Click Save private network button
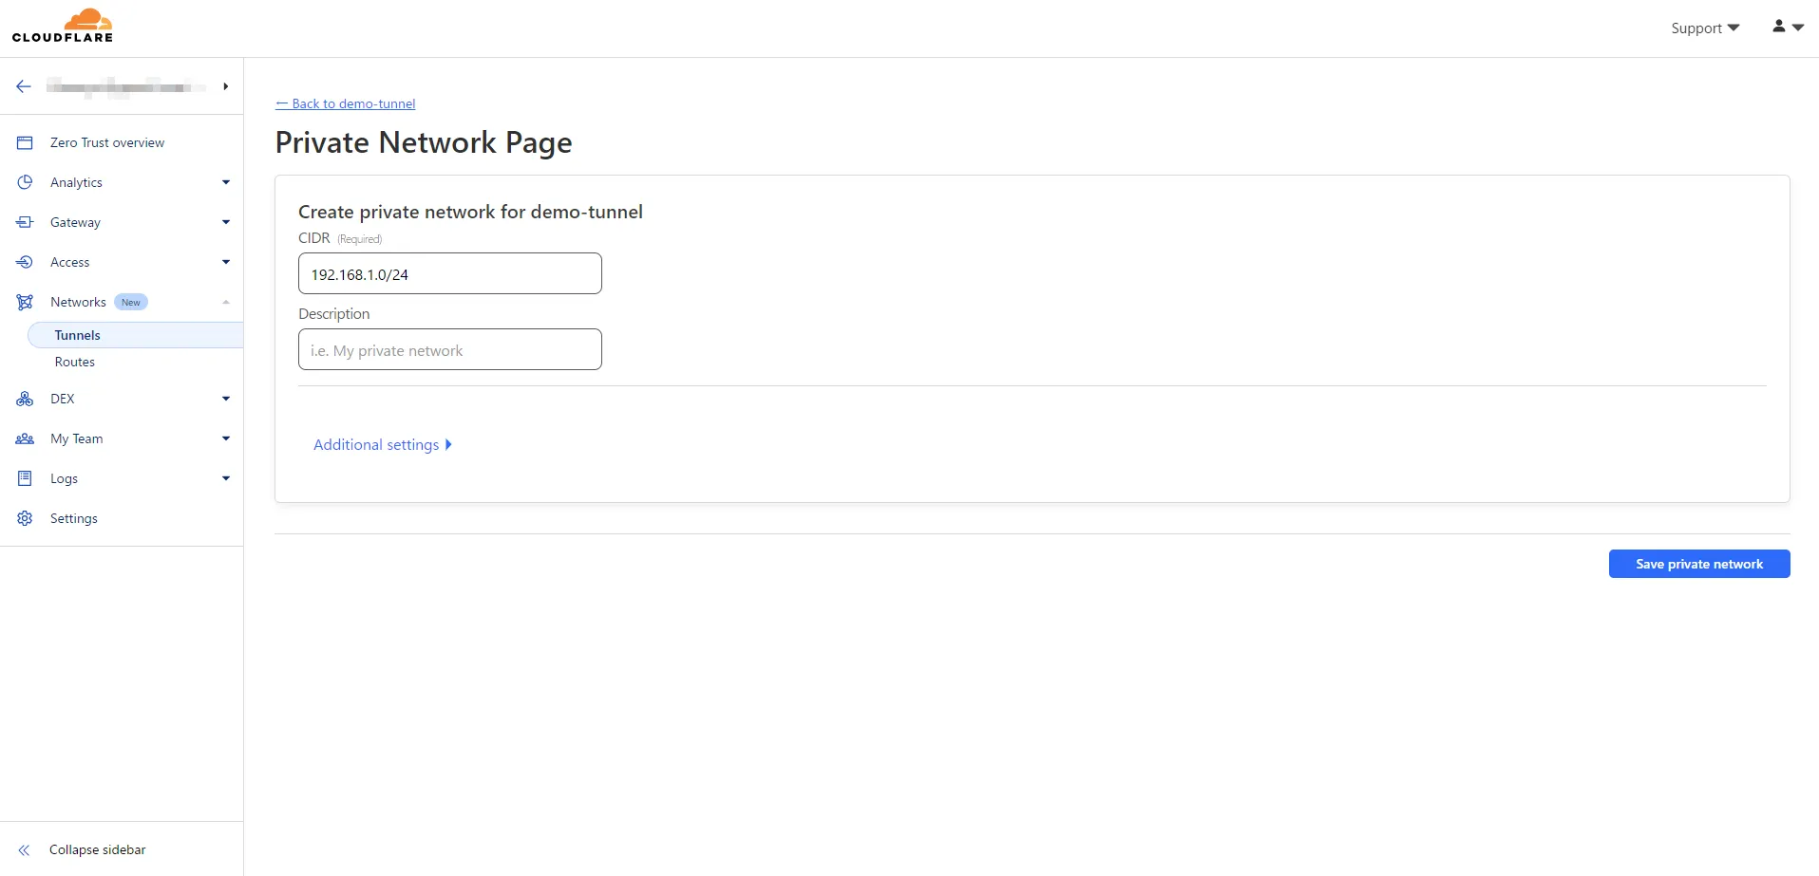This screenshot has width=1819, height=876. pos(1699,564)
